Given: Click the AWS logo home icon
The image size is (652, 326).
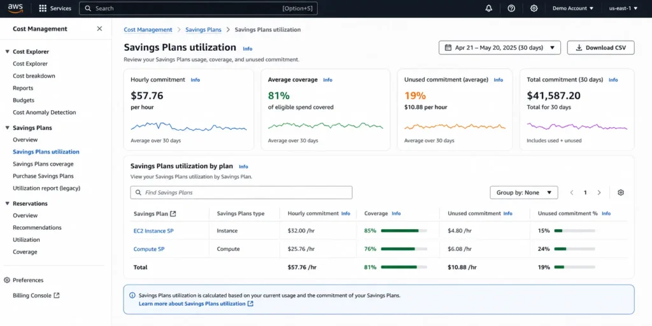Looking at the screenshot, I should [15, 8].
